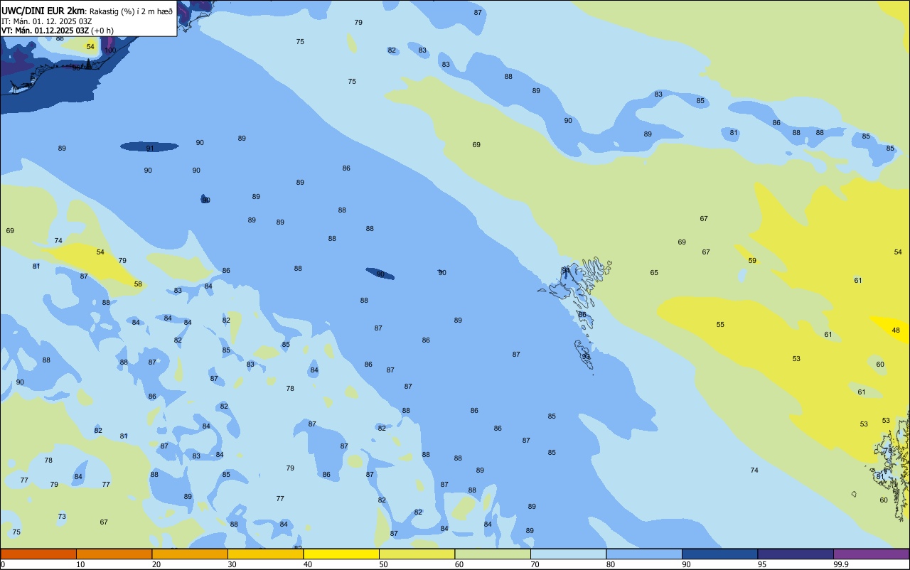910x570 pixels.
Task: Choose the 90–95 dark blue legend swatch
Action: tap(719, 554)
